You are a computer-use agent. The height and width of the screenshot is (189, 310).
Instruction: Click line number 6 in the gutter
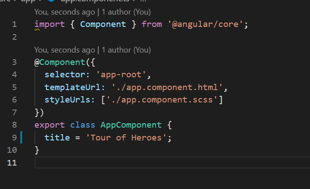(x=15, y=100)
